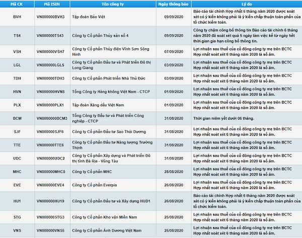This screenshot has height=238, width=302.
Task: Click 'Phát triển Đô thị Long Giang' company
Action: [x=111, y=65]
